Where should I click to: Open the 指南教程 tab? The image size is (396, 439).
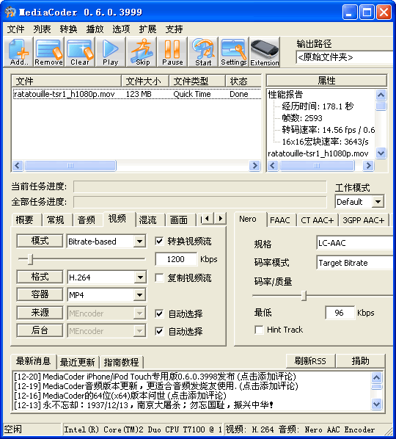point(121,363)
